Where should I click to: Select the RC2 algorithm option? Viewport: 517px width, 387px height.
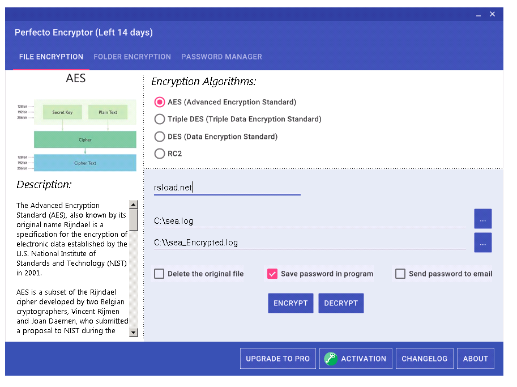pyautogui.click(x=160, y=154)
